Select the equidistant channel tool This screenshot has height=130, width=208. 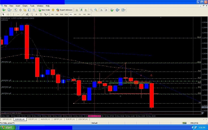point(27,14)
